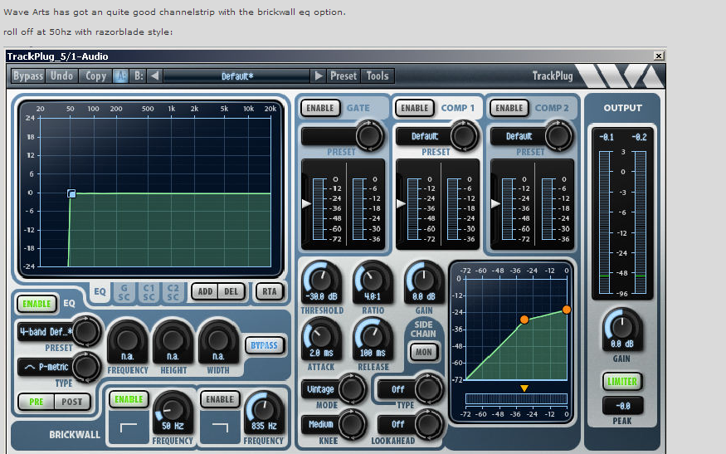Click the Output Gain knob
The image size is (726, 454).
(x=622, y=328)
